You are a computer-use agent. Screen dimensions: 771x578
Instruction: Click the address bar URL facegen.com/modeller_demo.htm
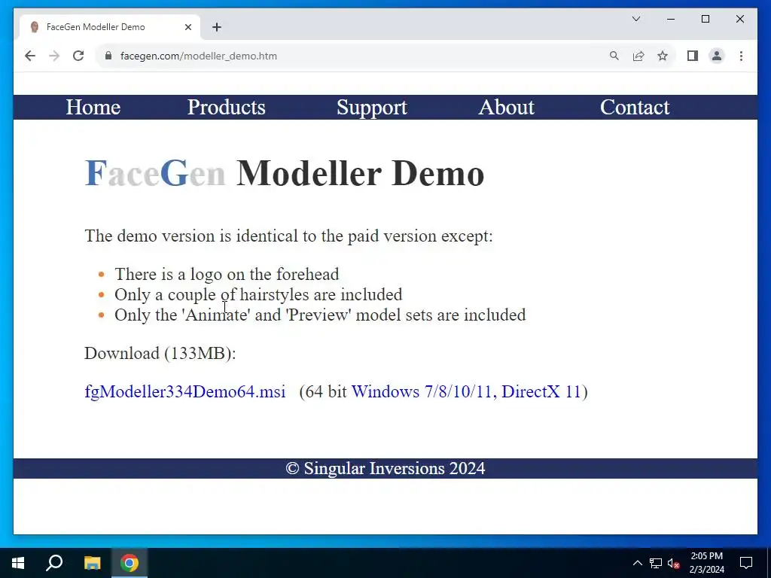199,56
